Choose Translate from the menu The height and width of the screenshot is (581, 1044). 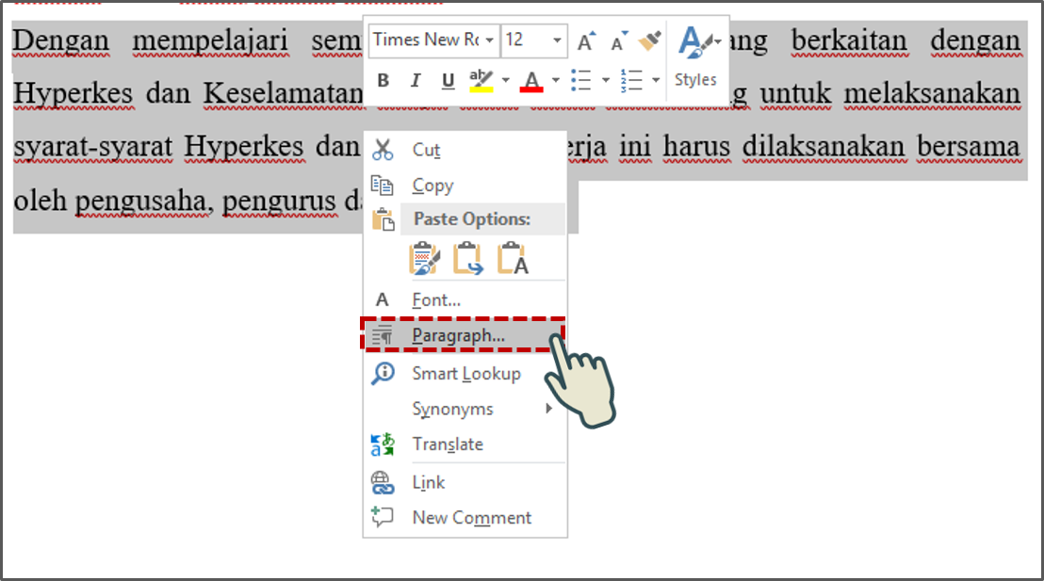[448, 444]
